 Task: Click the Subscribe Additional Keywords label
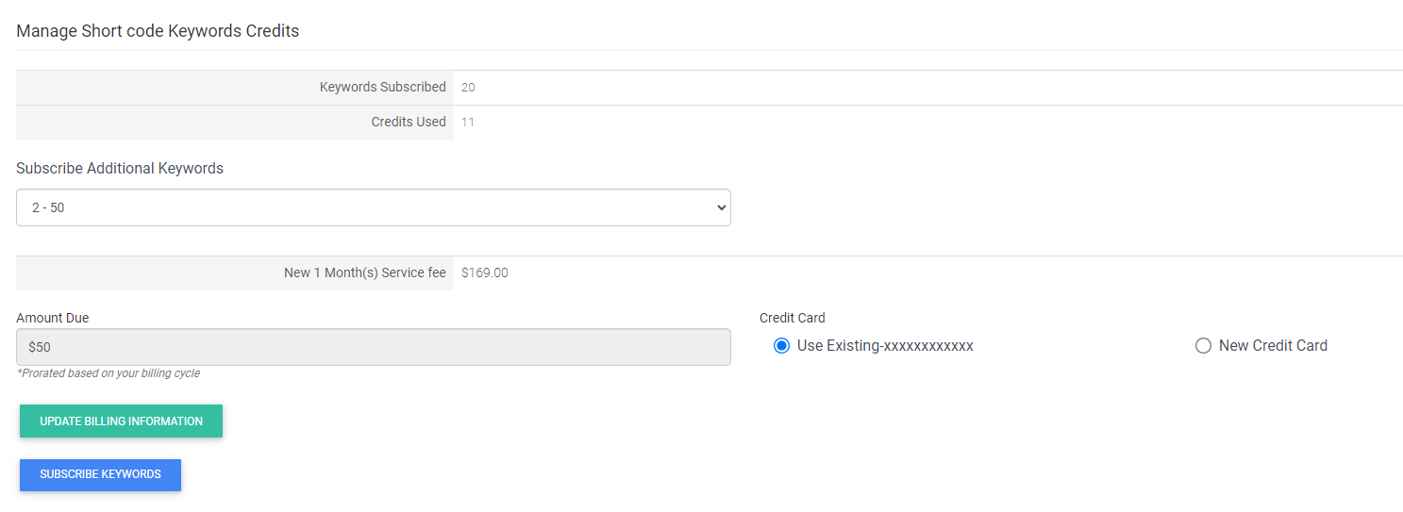[120, 169]
